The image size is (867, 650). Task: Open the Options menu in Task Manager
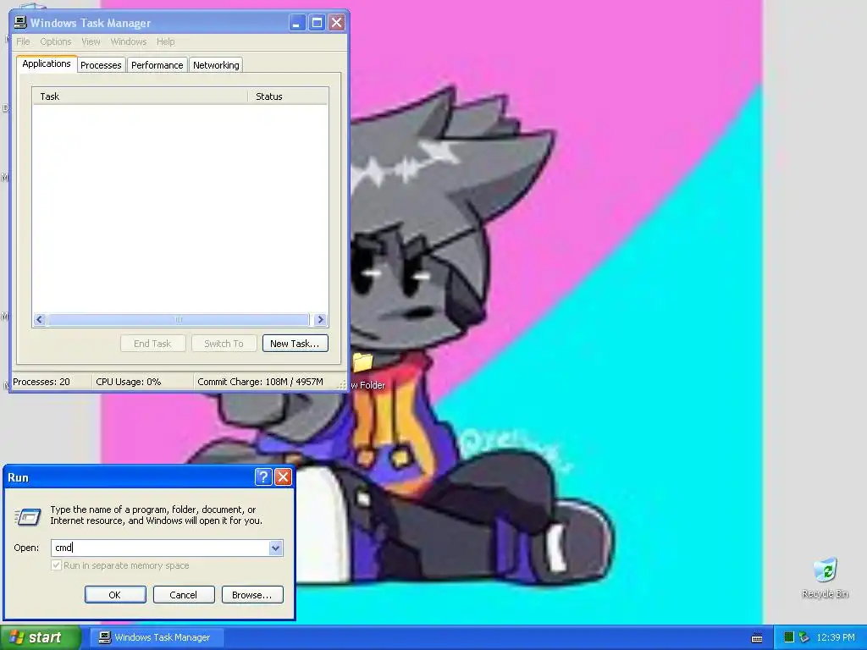click(x=55, y=41)
